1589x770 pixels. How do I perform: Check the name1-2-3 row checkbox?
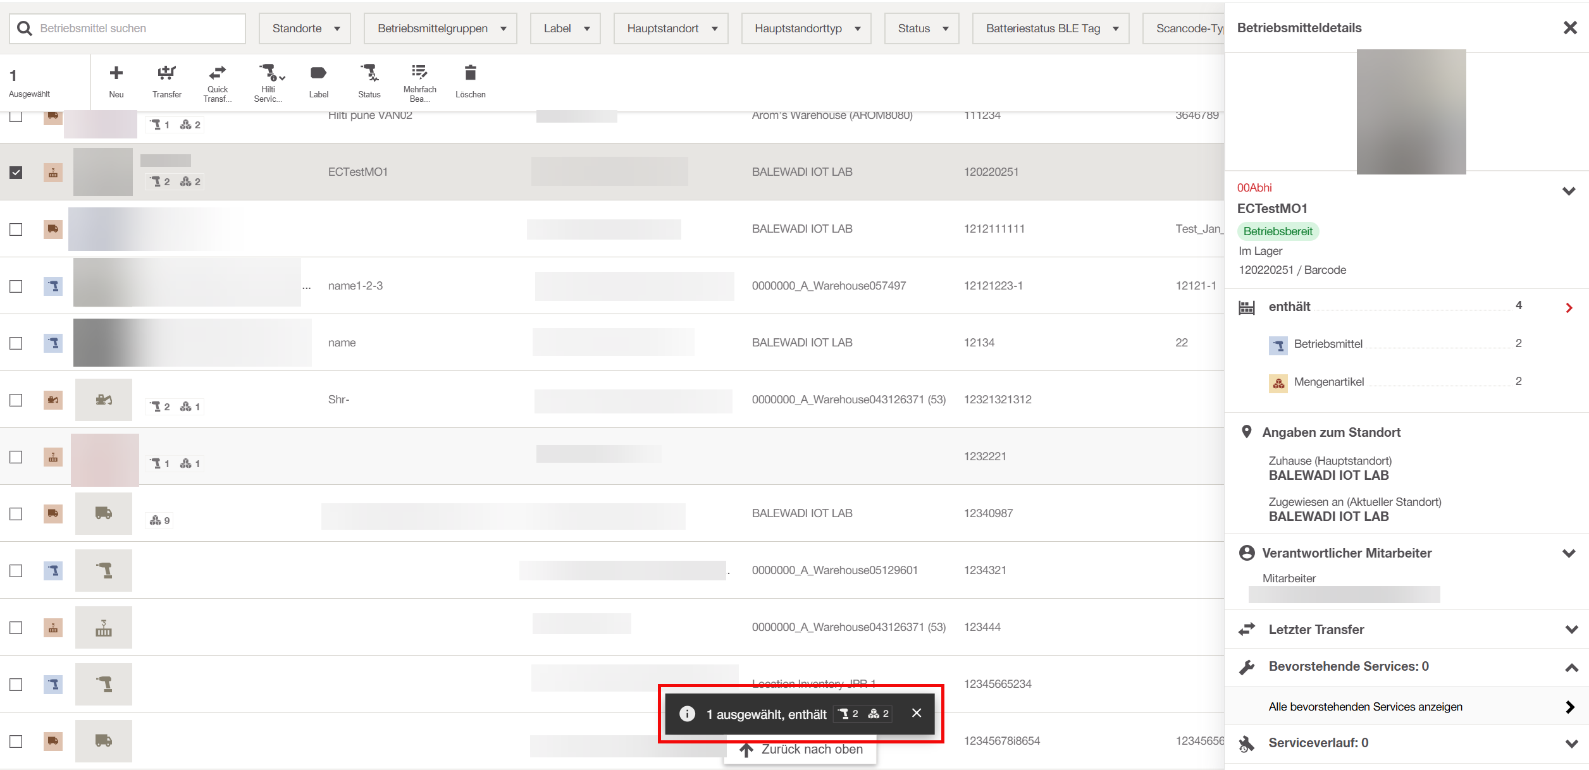click(x=16, y=286)
